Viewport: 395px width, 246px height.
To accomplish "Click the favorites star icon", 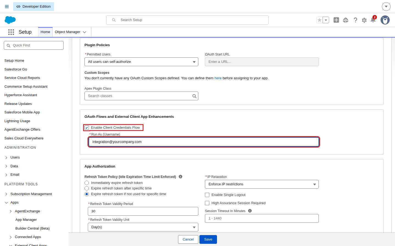I will click(320, 20).
